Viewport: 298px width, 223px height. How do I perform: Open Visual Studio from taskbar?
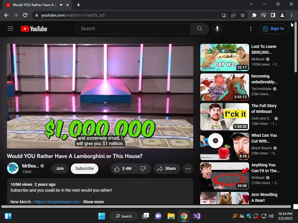pos(196,216)
